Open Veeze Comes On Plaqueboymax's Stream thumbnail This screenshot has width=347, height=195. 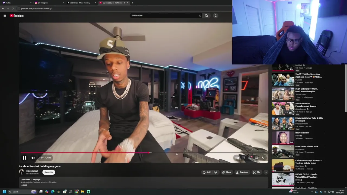pos(283,109)
